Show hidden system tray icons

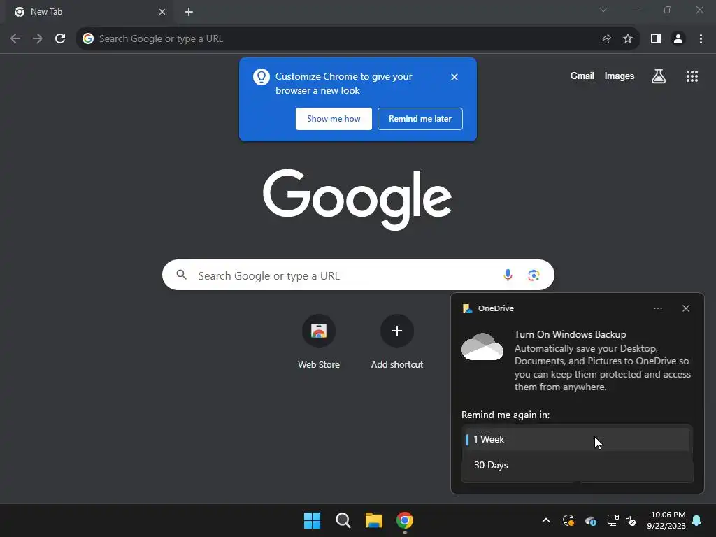click(545, 520)
